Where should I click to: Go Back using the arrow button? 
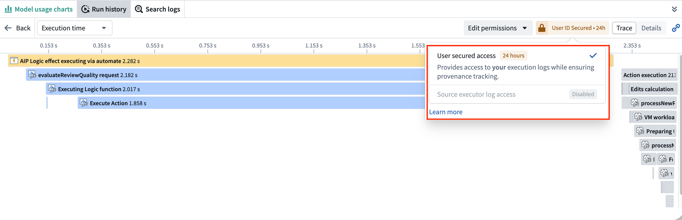click(x=17, y=28)
